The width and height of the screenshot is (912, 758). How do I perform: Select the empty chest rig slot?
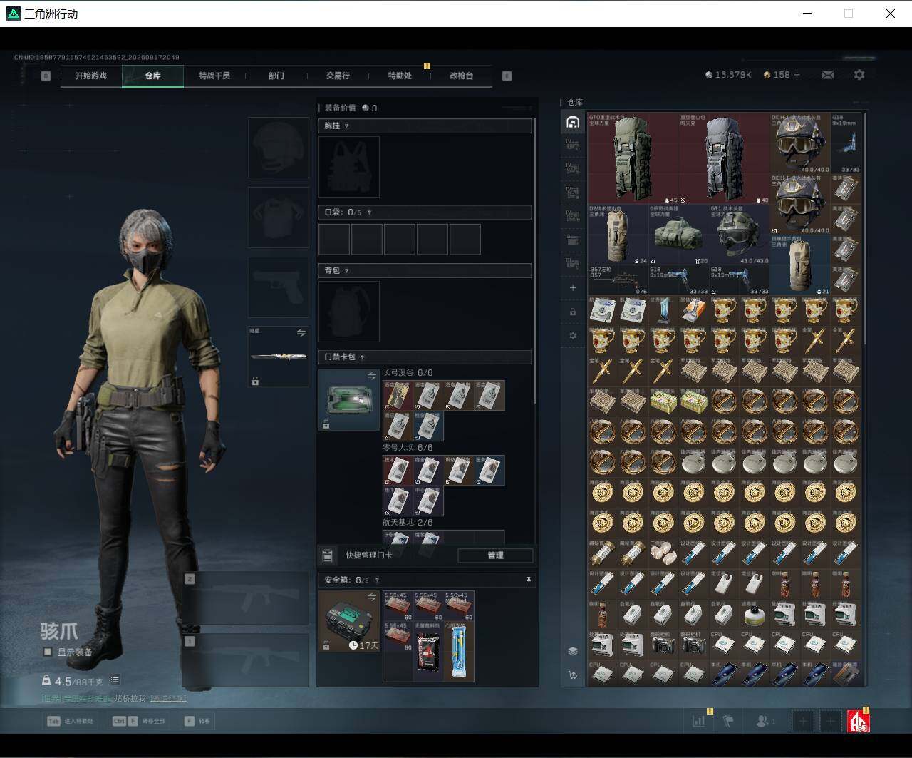point(349,167)
